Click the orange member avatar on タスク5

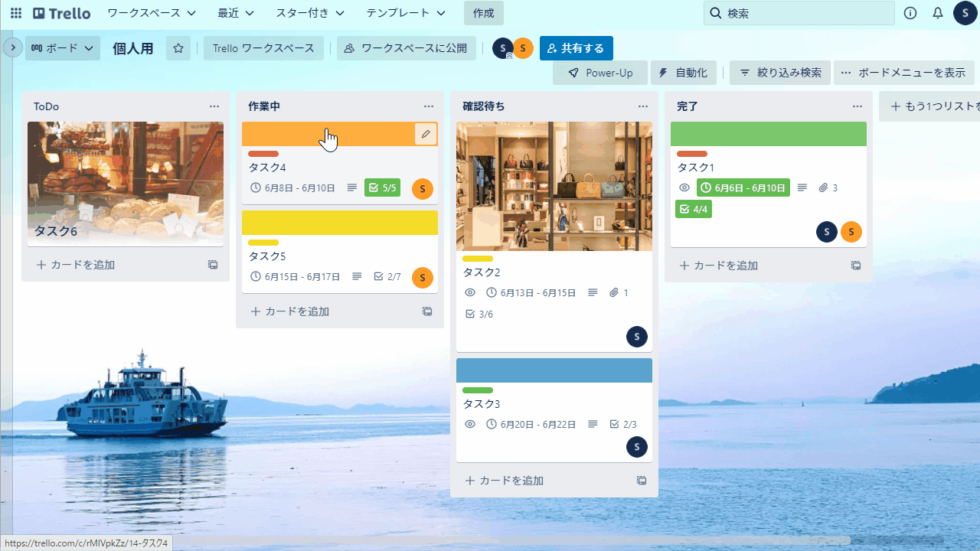pyautogui.click(x=423, y=278)
